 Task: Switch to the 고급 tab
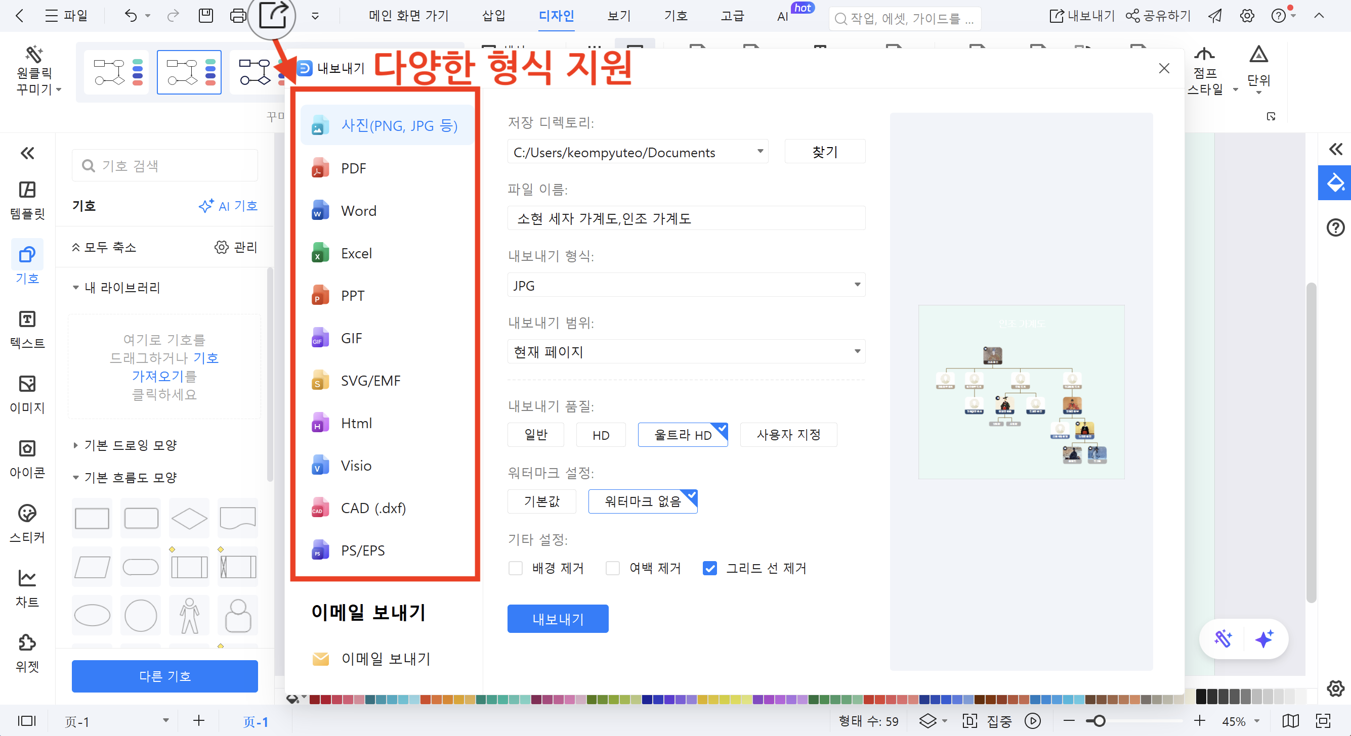coord(732,16)
